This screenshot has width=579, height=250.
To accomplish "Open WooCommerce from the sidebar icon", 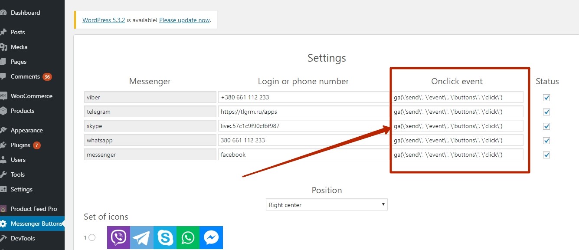I will tap(3, 96).
